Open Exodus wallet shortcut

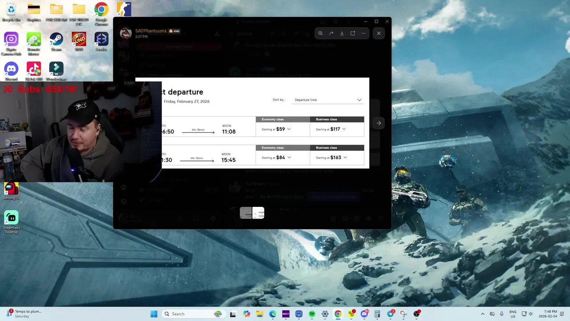click(101, 42)
